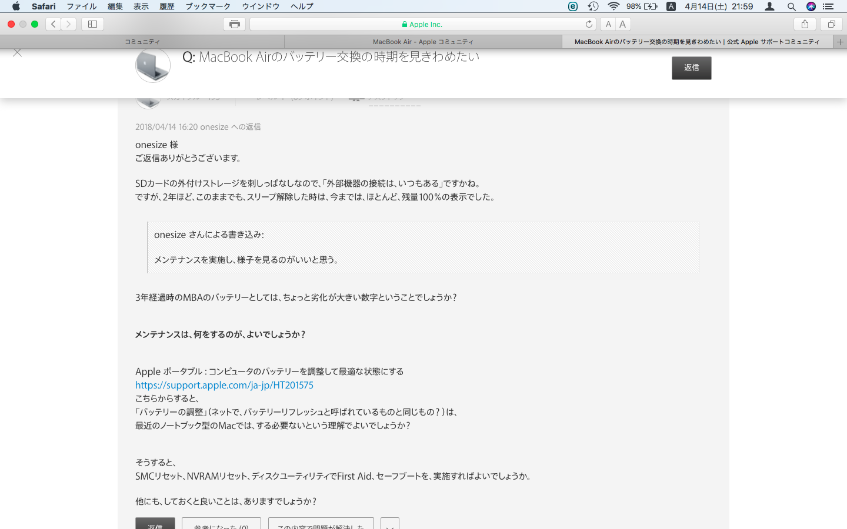The image size is (847, 529).
Task: Open the Safari app menu
Action: 44,6
